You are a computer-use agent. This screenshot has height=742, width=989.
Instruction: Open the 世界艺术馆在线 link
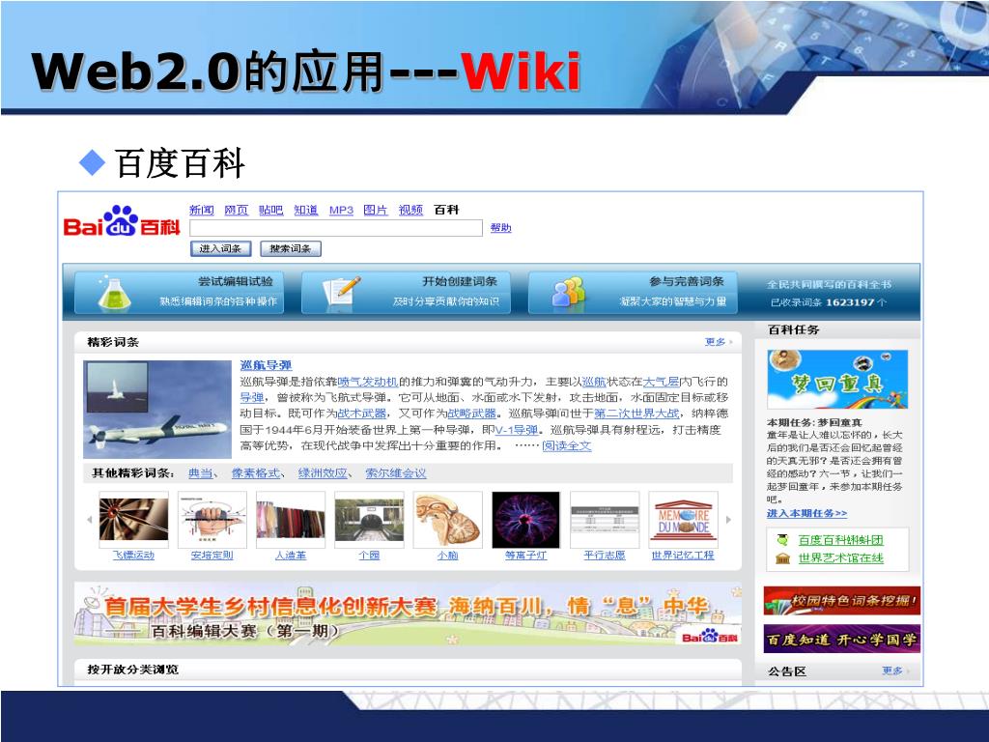(x=841, y=557)
